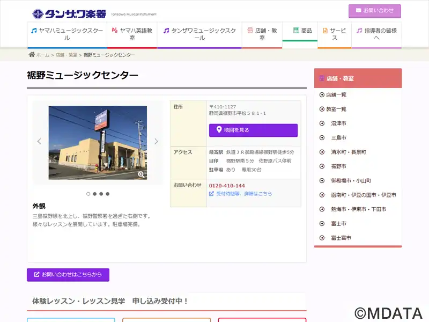429x322 pixels.
Task: Click the 地図を見る button
Action: (253, 130)
